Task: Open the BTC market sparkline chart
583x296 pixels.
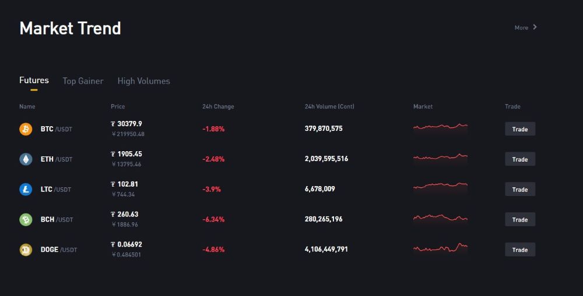Action: (440, 127)
